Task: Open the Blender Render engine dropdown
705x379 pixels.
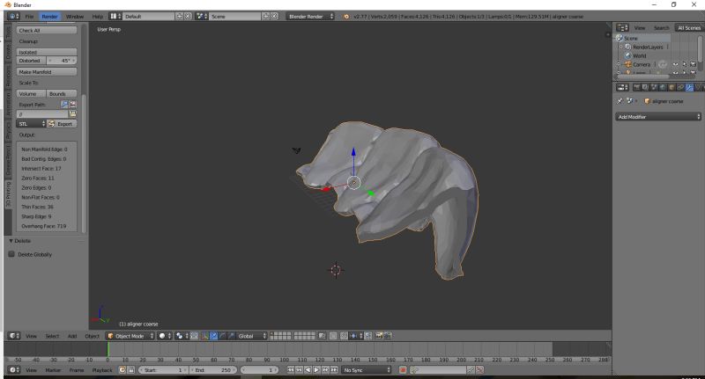Action: (310, 16)
